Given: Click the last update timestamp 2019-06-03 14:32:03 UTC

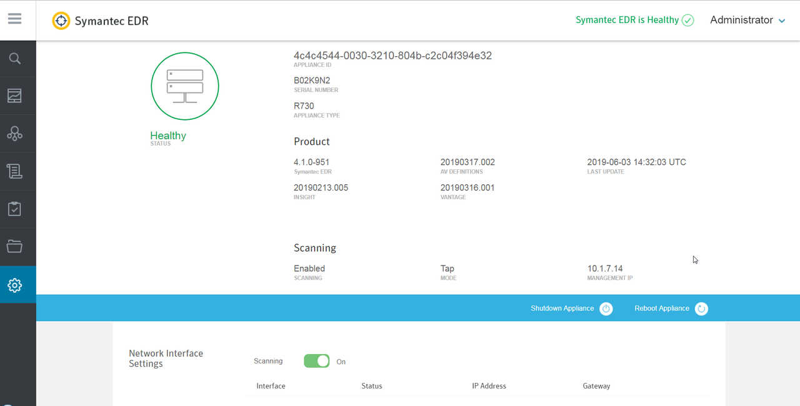Looking at the screenshot, I should tap(637, 162).
